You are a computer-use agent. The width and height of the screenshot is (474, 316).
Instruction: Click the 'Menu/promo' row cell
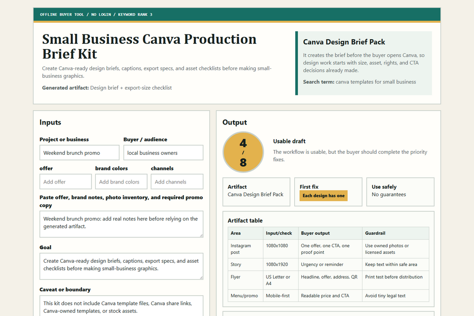245,296
